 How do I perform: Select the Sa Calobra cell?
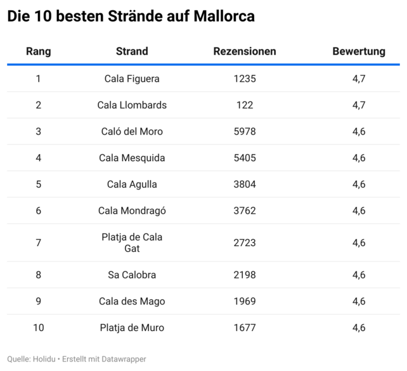(132, 275)
